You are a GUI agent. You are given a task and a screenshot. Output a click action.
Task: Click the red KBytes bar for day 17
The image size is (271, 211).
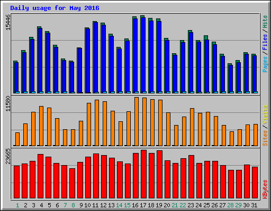point(143,174)
